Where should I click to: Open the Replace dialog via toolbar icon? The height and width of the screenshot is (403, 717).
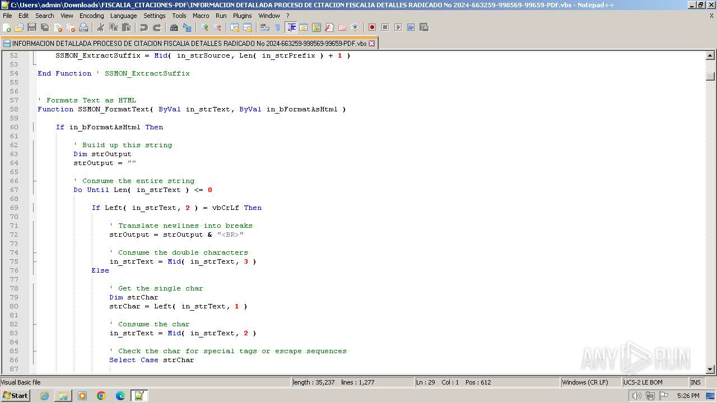pos(187,27)
